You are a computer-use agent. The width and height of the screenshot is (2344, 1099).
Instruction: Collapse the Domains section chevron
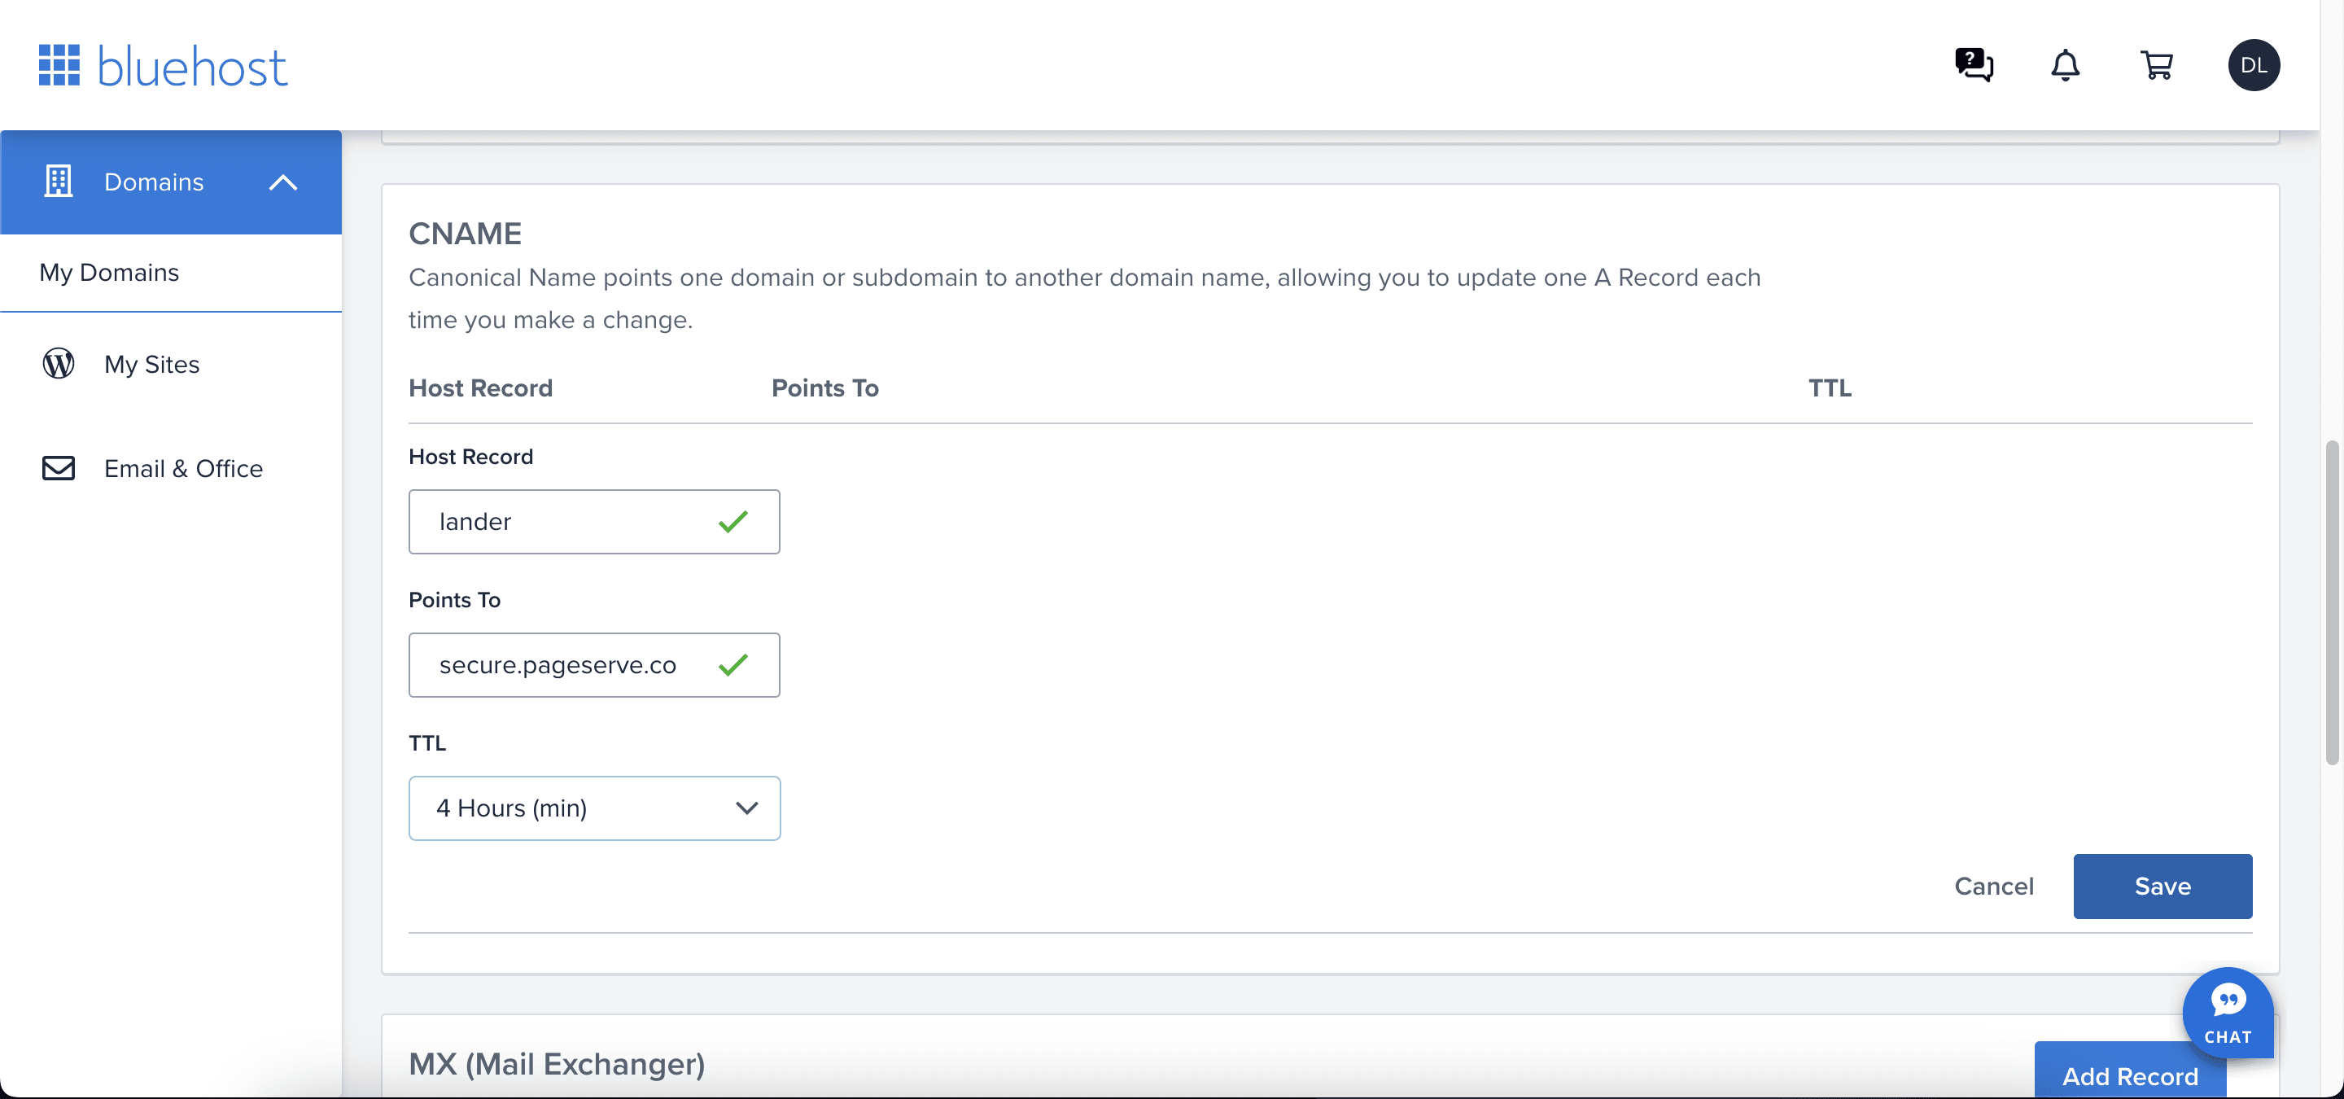coord(283,182)
